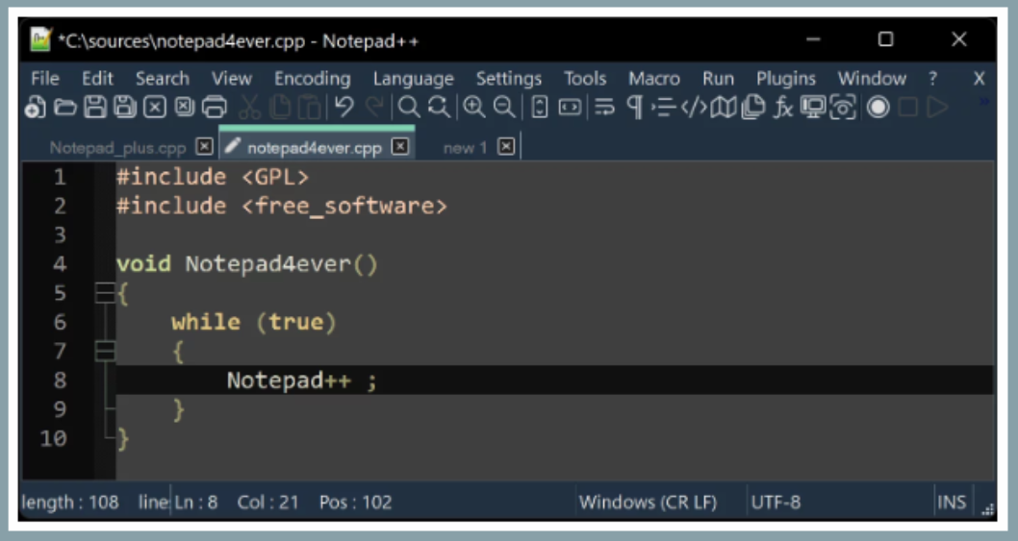Close the Notepad_plus.cpp tab
Viewport: 1018px width, 541px height.
(x=205, y=147)
